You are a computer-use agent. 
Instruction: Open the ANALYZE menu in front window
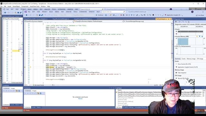click(69, 12)
